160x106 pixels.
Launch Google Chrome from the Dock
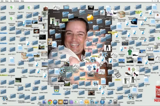(50, 102)
